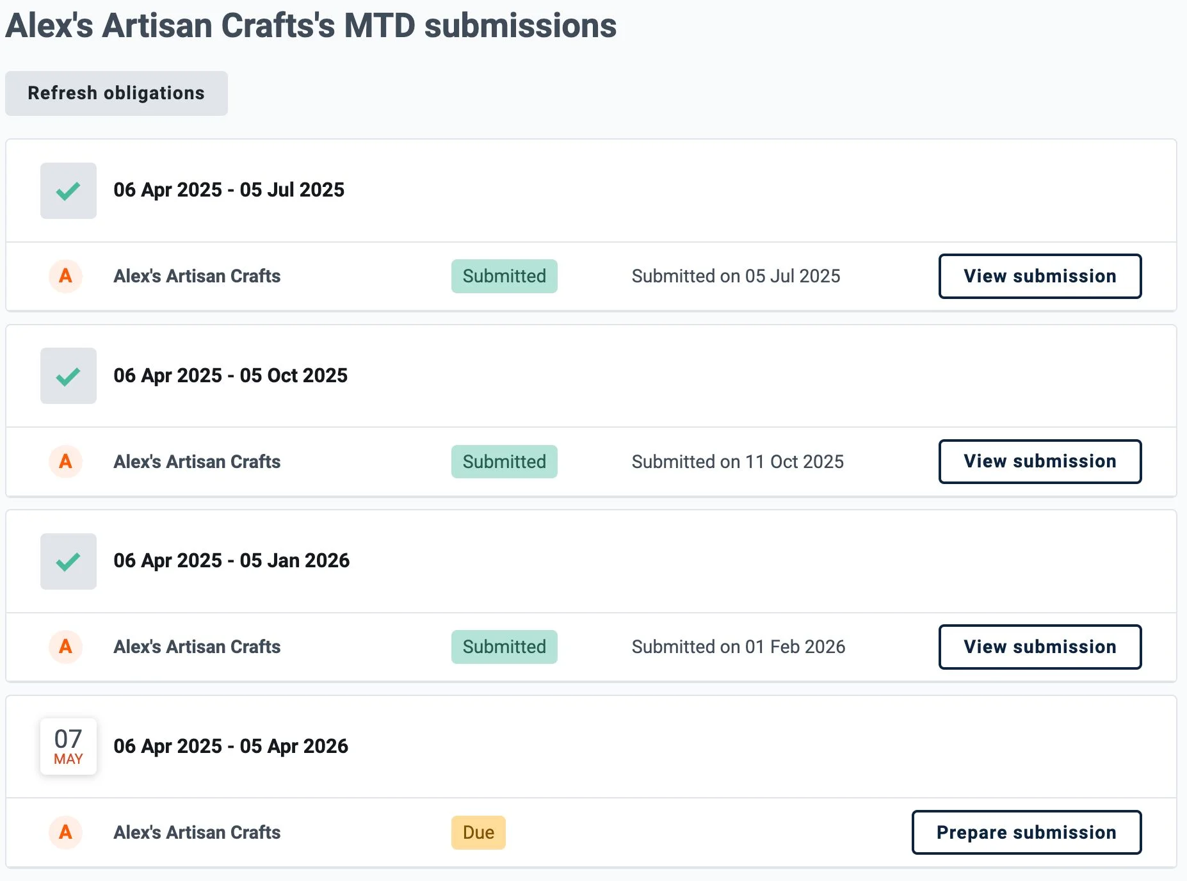The width and height of the screenshot is (1187, 881).
Task: Select the 06 Apr 2025 - 05 Apr 2026 heading
Action: coord(230,747)
